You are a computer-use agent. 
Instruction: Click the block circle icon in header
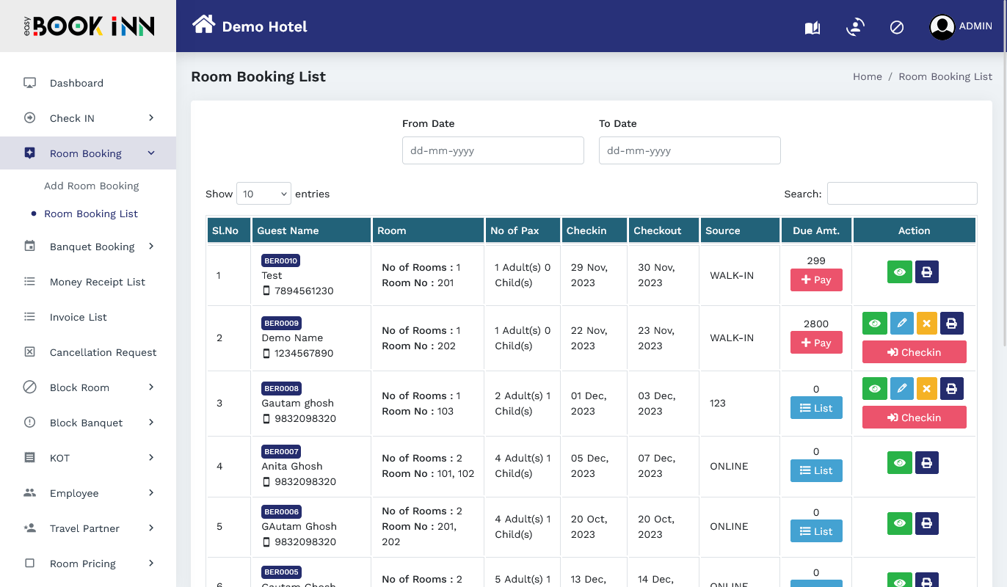(896, 27)
